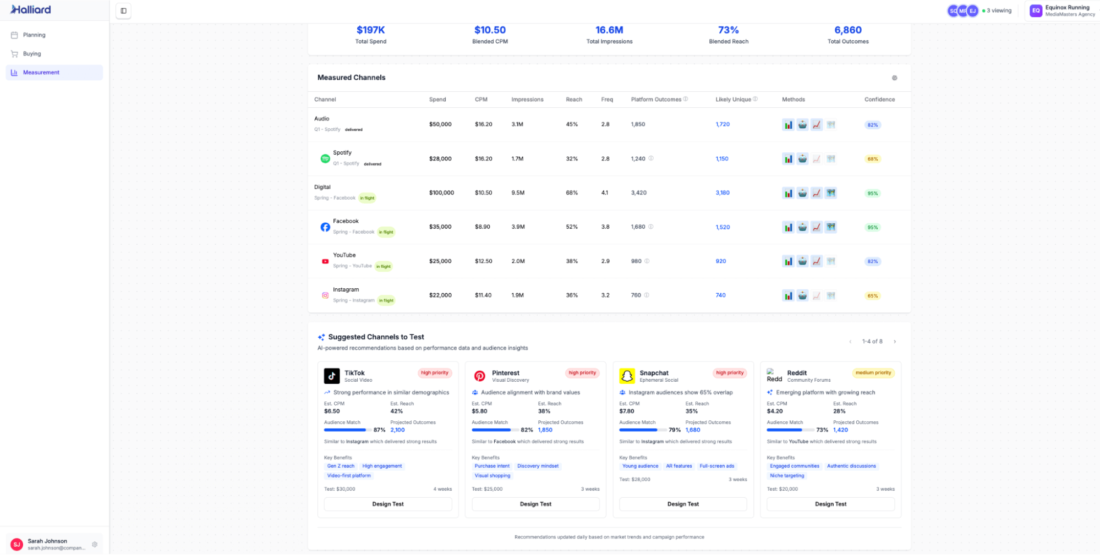
Task: Click the info icon beside Likely Unique header
Action: click(755, 99)
